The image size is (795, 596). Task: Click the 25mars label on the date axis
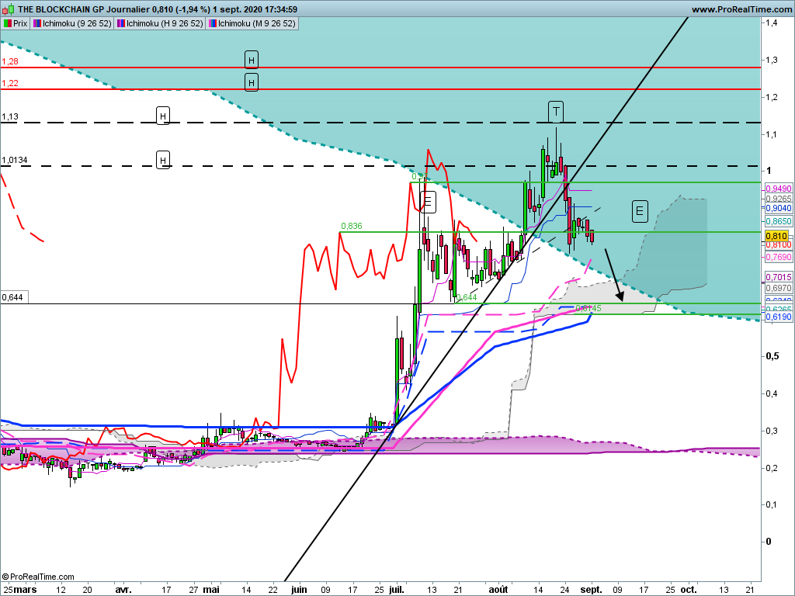[x=19, y=590]
